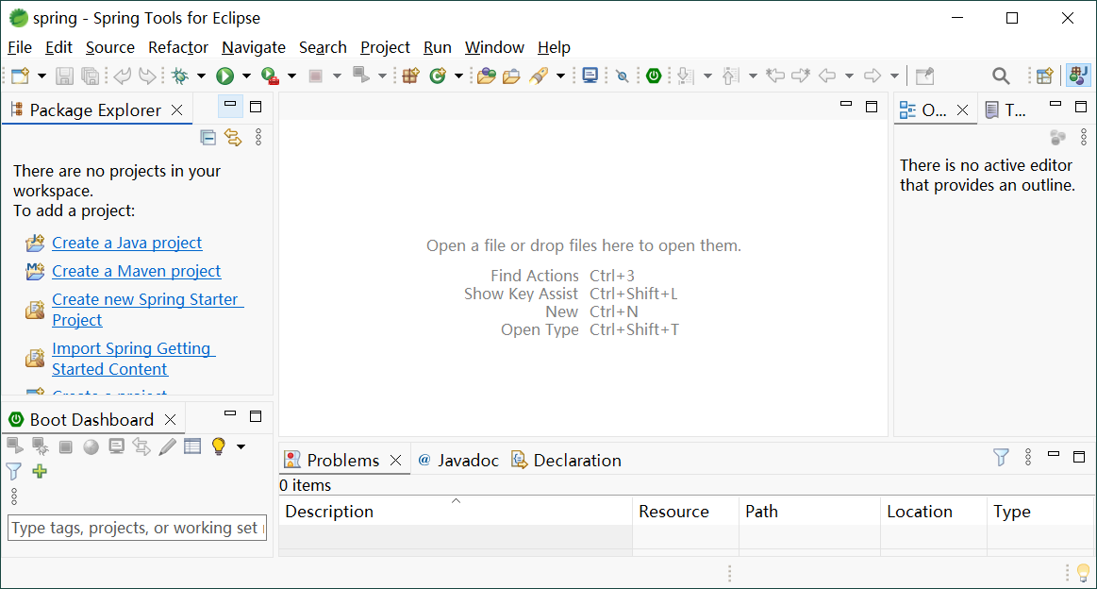Open the Refactor menu

(178, 47)
